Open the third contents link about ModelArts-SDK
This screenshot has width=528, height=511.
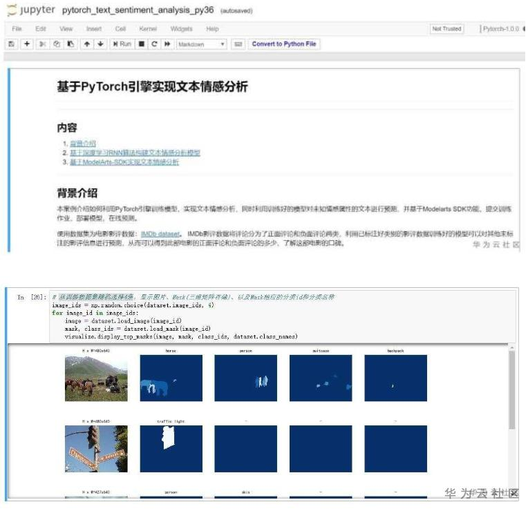click(x=124, y=162)
